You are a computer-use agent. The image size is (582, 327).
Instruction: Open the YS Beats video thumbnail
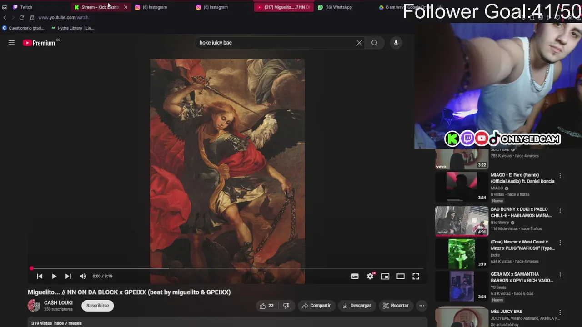coord(462,286)
